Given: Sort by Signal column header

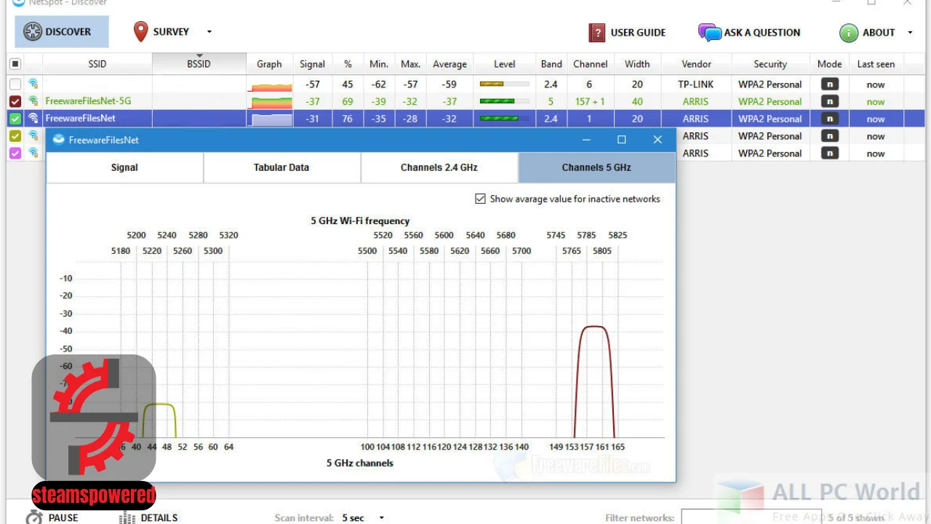Looking at the screenshot, I should point(313,64).
